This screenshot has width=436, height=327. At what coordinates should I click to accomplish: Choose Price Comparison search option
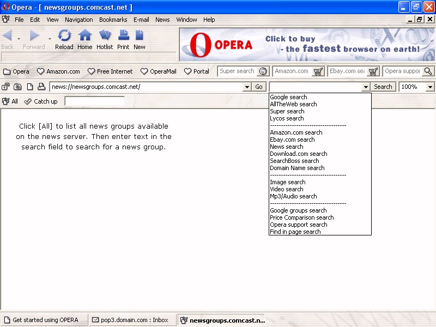(x=320, y=217)
